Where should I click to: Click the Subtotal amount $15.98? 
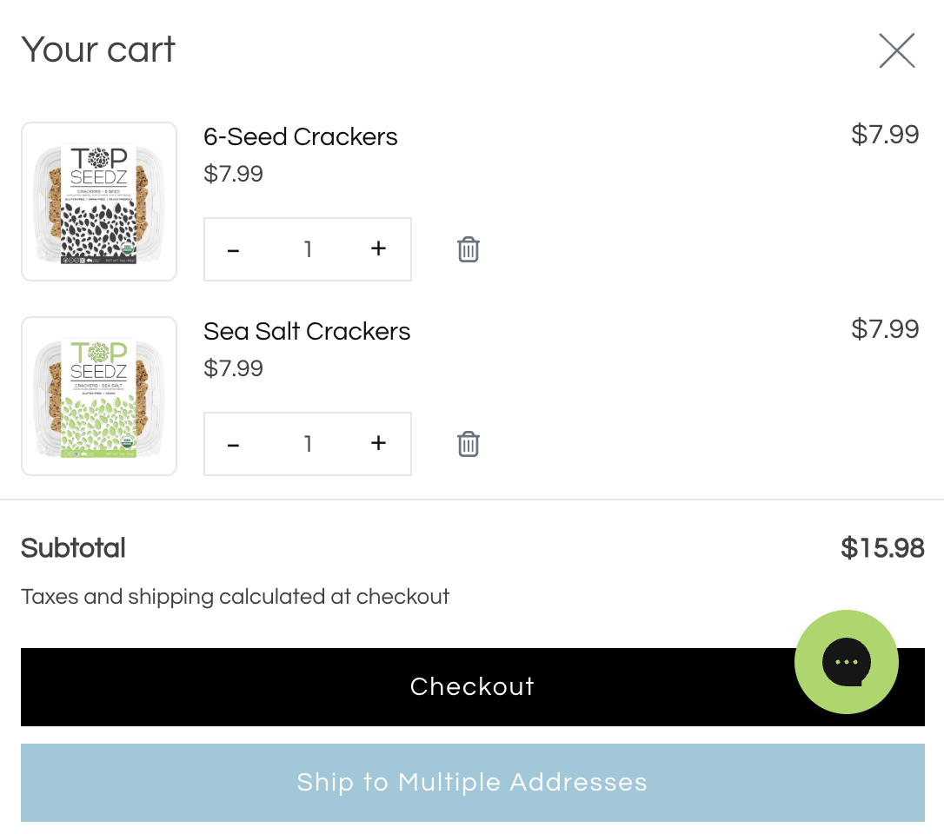[x=881, y=548]
